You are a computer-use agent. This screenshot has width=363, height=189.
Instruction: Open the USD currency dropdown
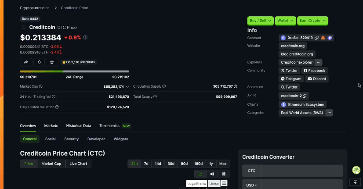[x=251, y=185]
